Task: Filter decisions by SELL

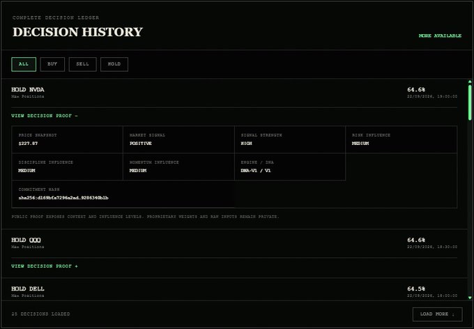Action: click(82, 64)
